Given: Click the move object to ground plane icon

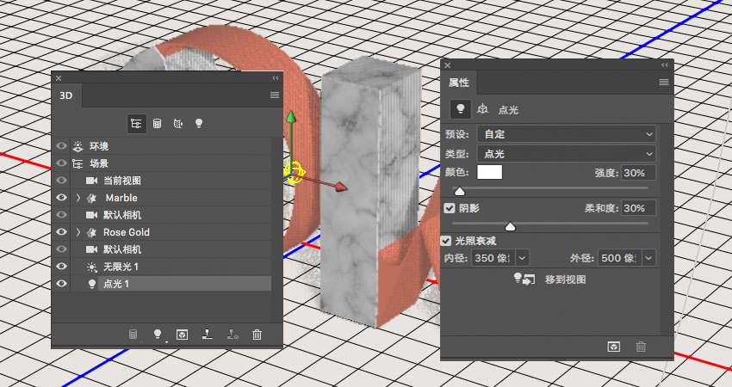Looking at the screenshot, I should 208,335.
